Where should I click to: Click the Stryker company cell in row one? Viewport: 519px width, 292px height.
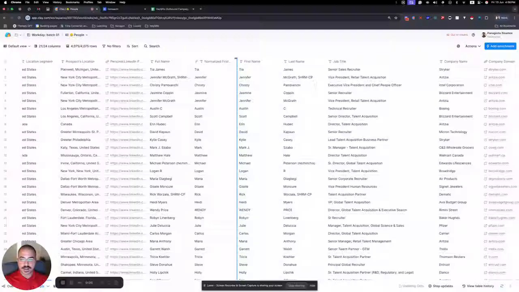(444, 70)
